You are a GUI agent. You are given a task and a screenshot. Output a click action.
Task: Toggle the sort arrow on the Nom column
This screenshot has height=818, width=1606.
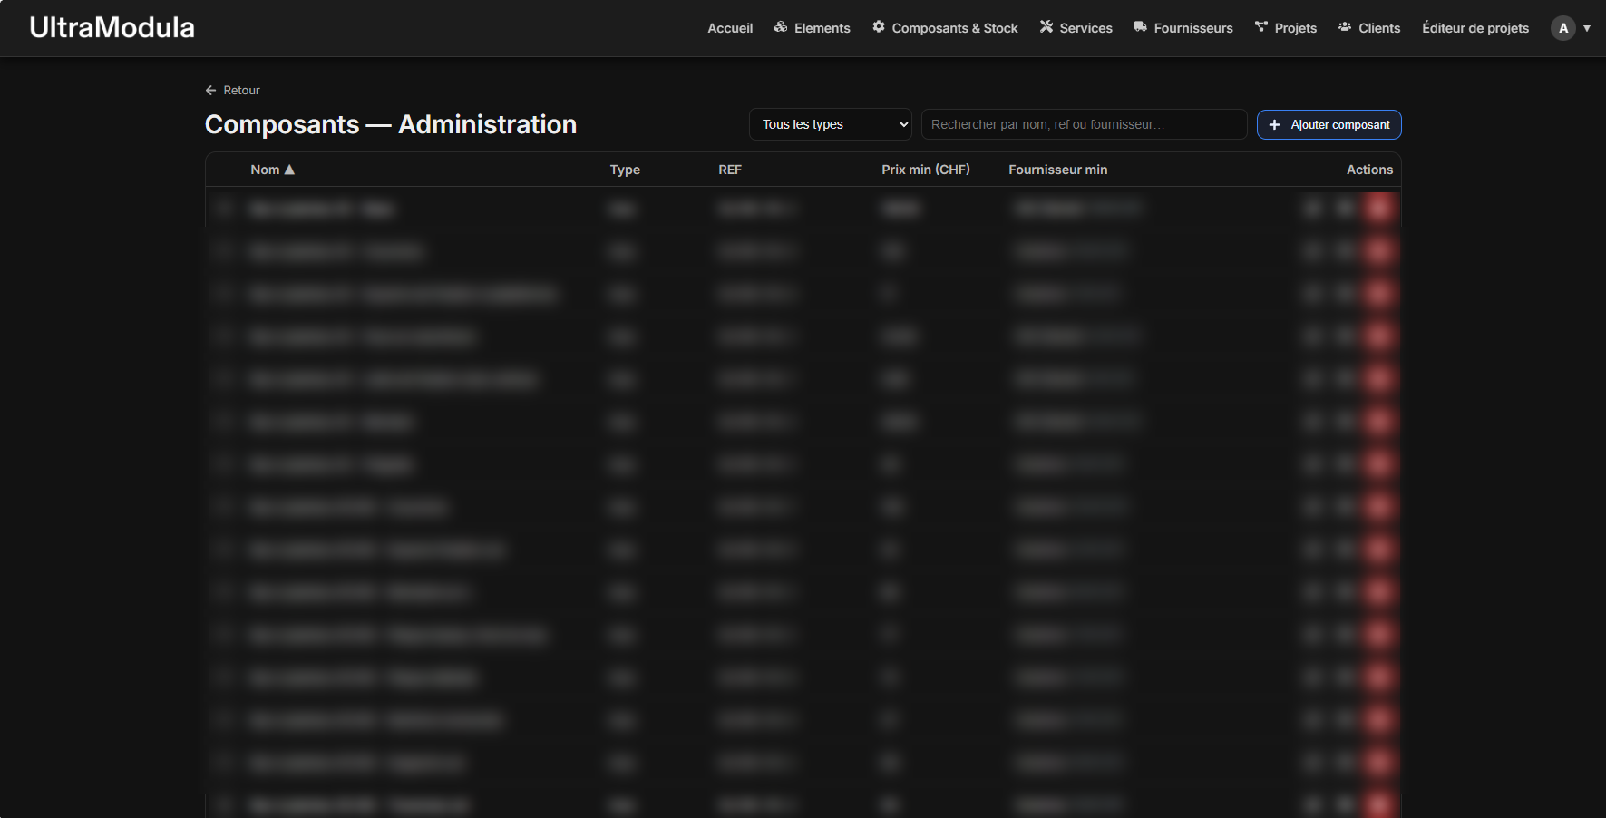pyautogui.click(x=289, y=170)
